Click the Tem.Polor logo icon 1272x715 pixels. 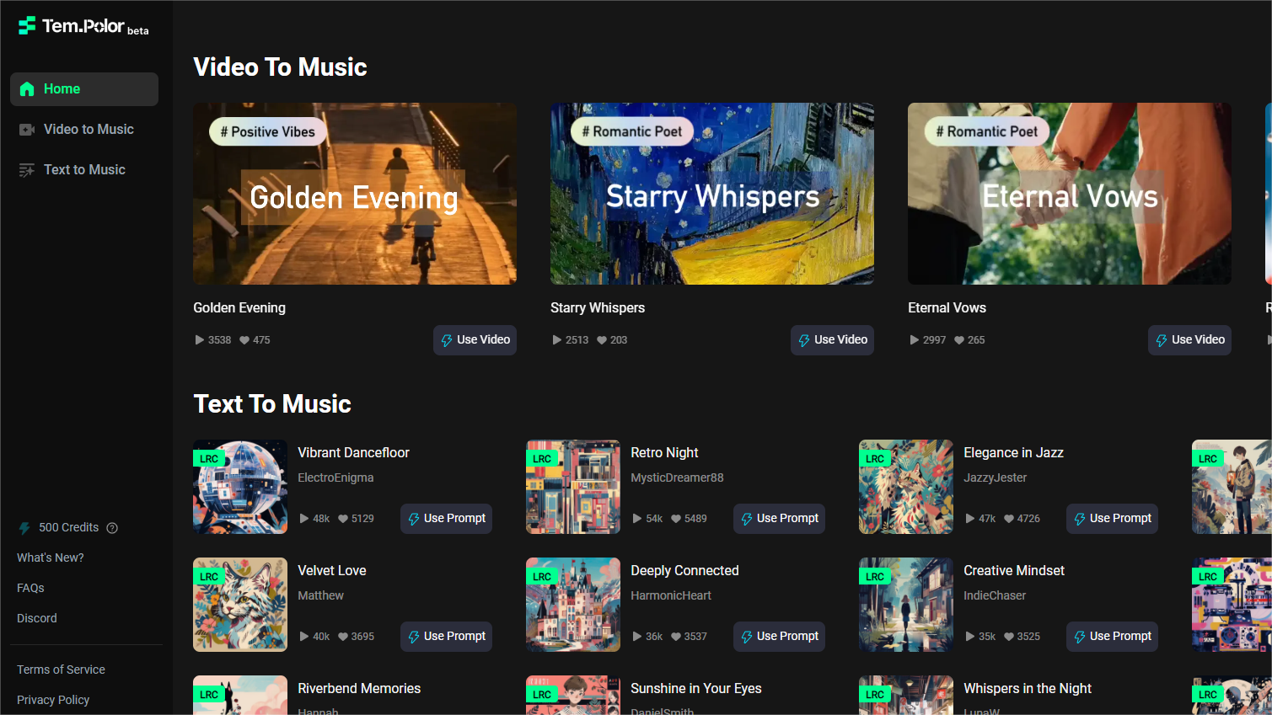(27, 25)
